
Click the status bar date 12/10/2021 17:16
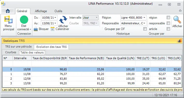[166, 95]
